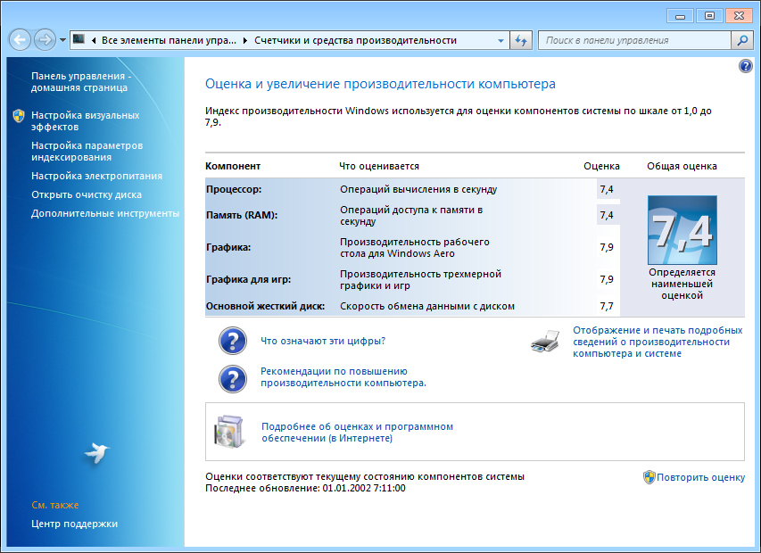Viewport: 761px width, 553px height.
Task: Click the 'Графика:' row label
Action: click(x=228, y=247)
